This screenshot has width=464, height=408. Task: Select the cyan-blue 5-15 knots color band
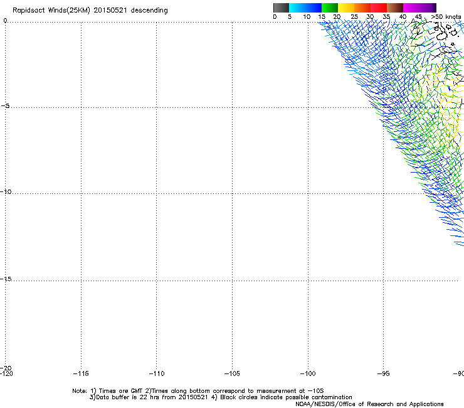point(305,8)
